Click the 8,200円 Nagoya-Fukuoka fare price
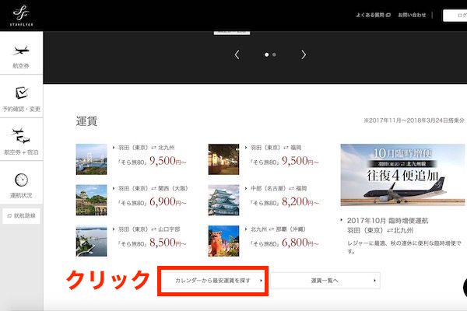Viewport: 467px width, 311px height. pyautogui.click(x=300, y=202)
